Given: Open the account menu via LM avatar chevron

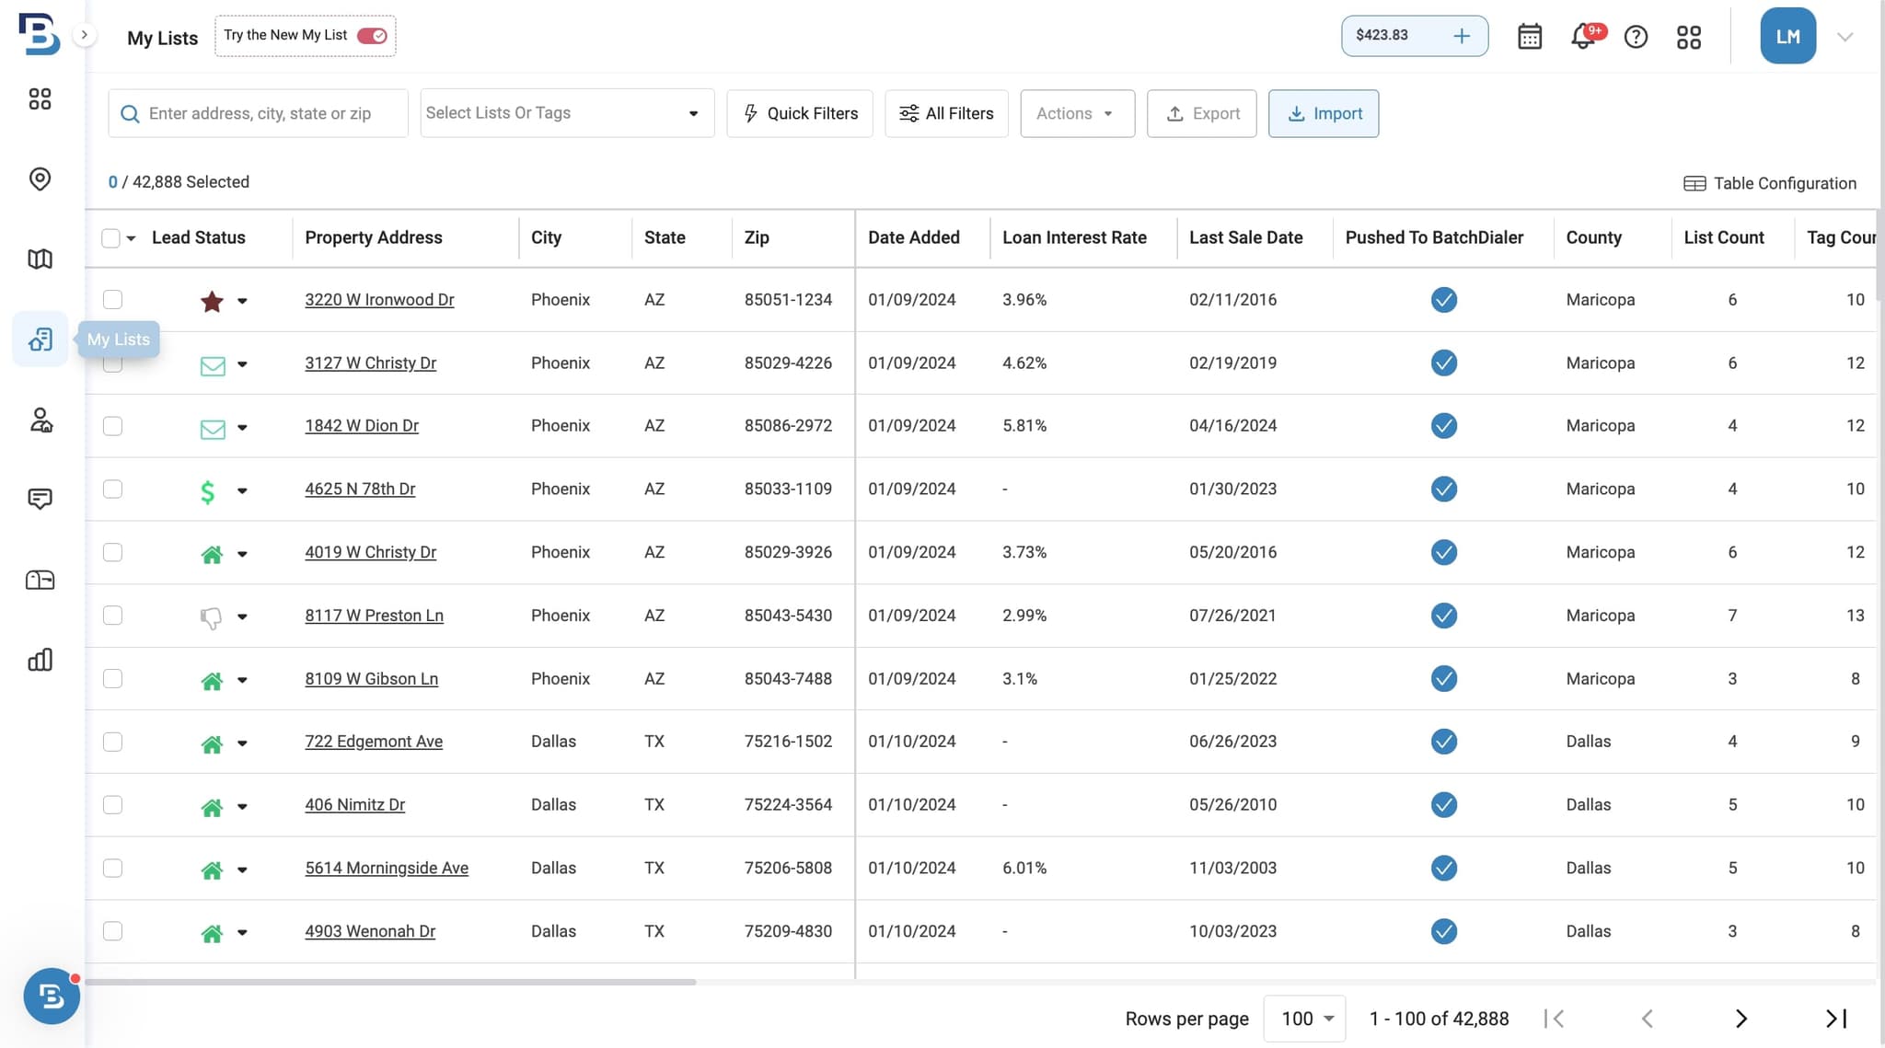Looking at the screenshot, I should 1845,36.
